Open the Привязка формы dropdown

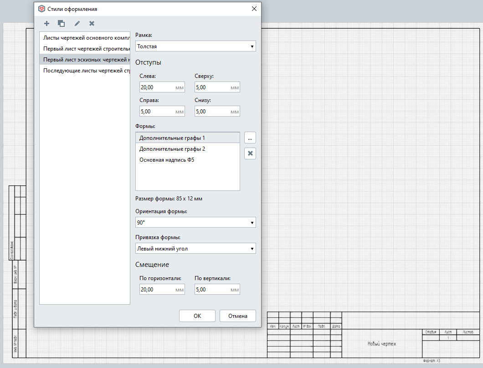(195, 249)
